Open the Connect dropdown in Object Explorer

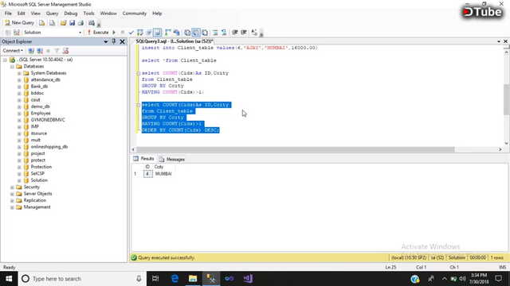click(13, 51)
